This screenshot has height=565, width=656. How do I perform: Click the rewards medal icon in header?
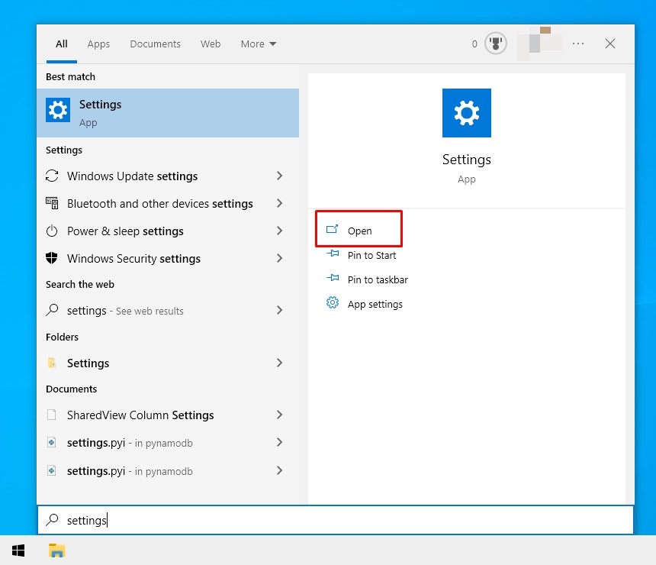(x=496, y=44)
